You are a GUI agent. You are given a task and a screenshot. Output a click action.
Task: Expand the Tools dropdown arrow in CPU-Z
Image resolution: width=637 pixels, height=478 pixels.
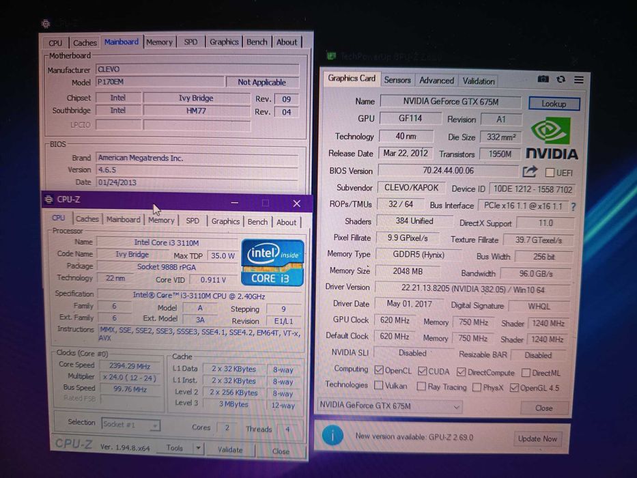point(198,448)
